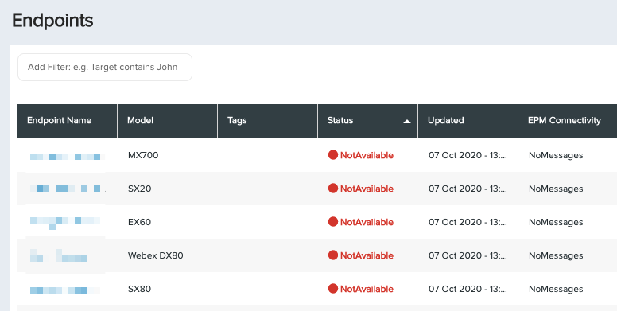
Task: Click NoMessages in the MX700 row
Action: tap(556, 155)
